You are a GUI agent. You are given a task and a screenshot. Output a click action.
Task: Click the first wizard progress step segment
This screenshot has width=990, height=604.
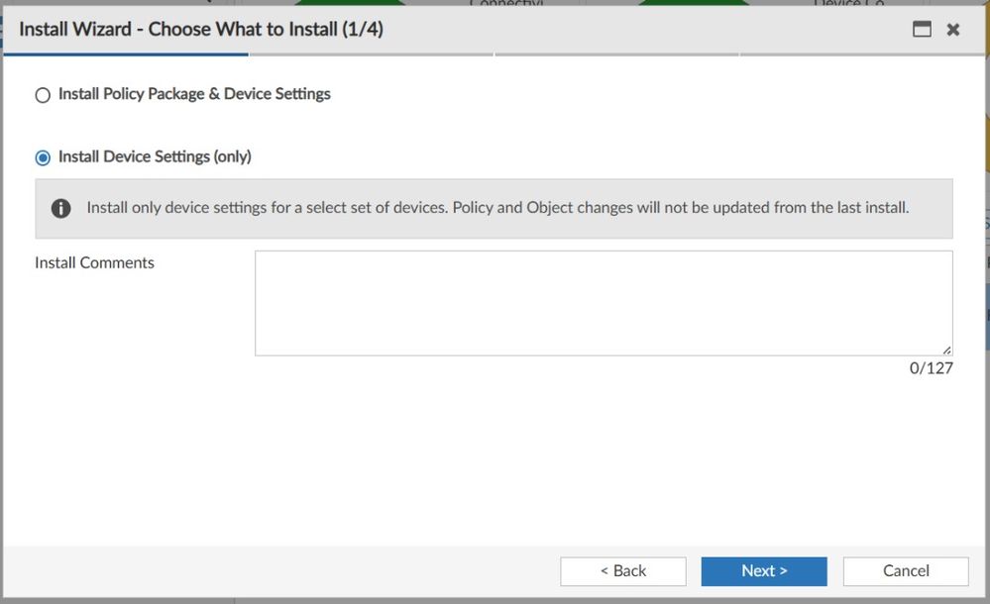coord(126,55)
